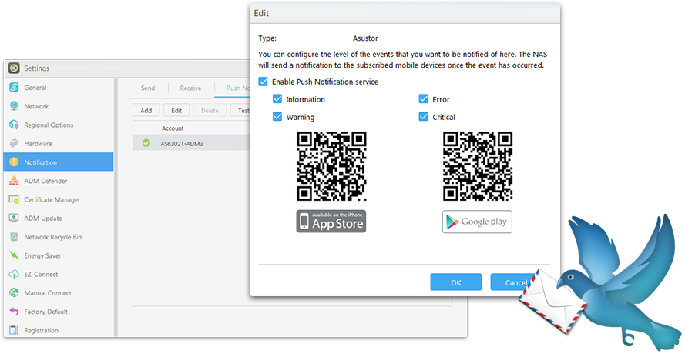The width and height of the screenshot is (685, 357).
Task: Uncheck the Warning event level
Action: [x=277, y=116]
